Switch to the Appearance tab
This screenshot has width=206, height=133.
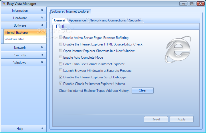pyautogui.click(x=77, y=20)
